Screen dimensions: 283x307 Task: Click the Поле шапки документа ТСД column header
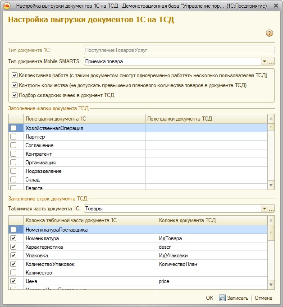[206, 119]
